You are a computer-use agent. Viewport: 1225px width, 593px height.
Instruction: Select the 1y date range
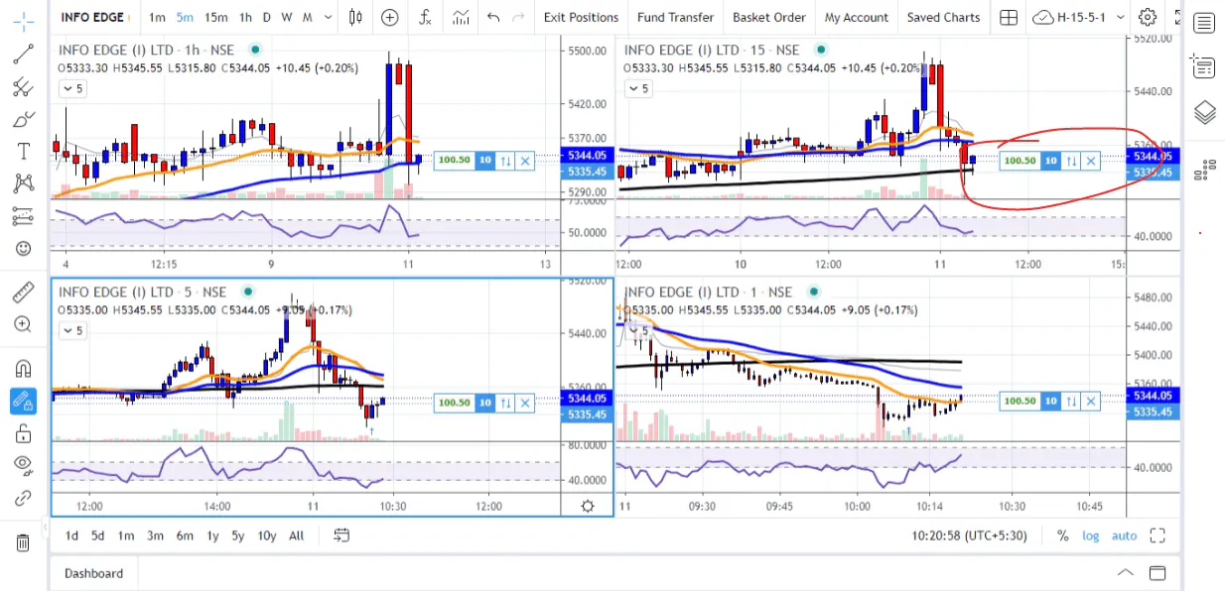[x=212, y=535]
